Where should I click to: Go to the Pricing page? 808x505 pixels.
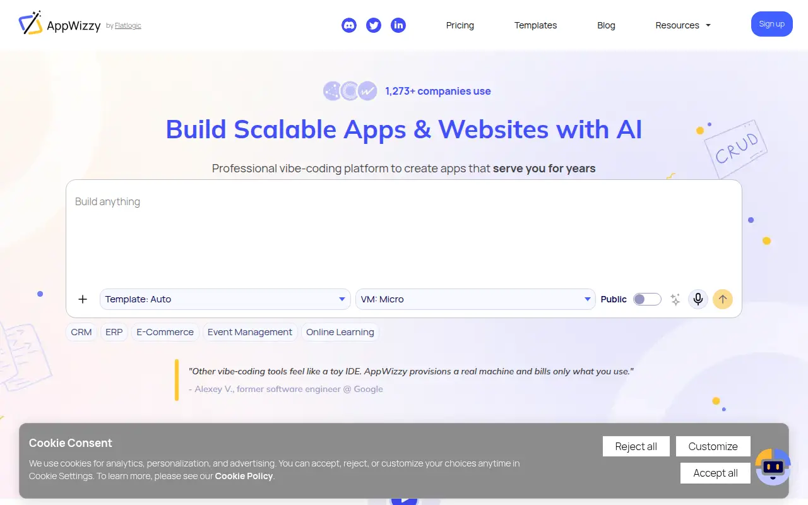460,25
